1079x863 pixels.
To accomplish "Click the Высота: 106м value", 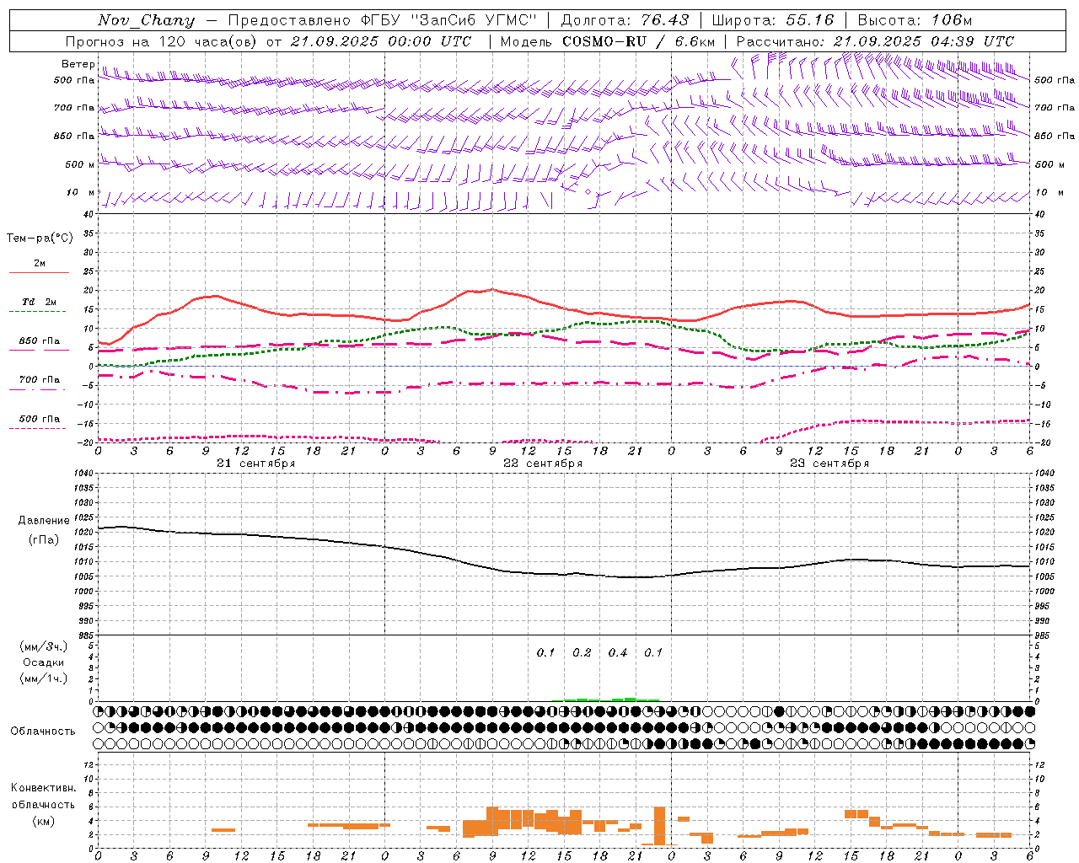I will (915, 20).
